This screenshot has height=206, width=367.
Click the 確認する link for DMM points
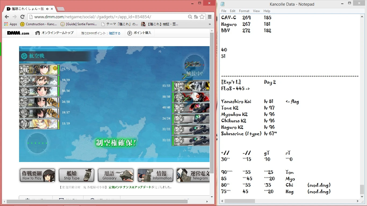pyautogui.click(x=115, y=33)
